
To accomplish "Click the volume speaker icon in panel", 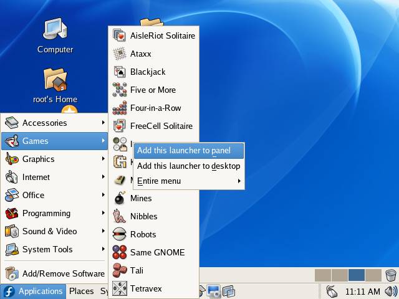I will point(391,291).
